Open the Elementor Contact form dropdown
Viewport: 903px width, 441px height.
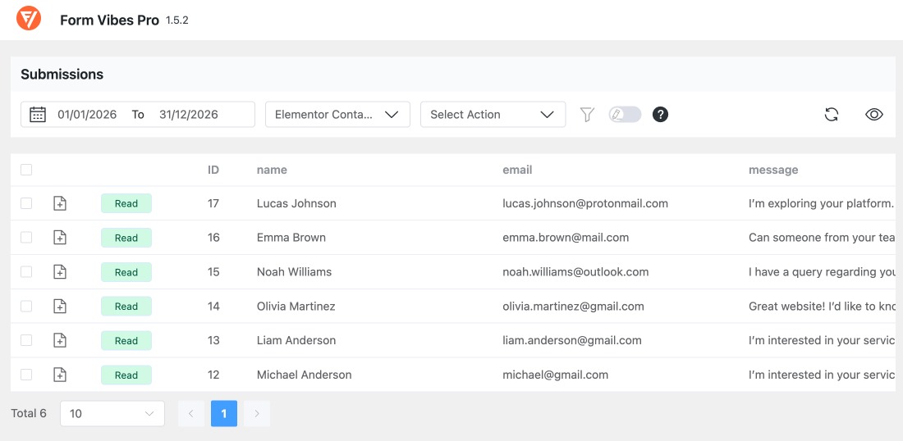click(337, 115)
